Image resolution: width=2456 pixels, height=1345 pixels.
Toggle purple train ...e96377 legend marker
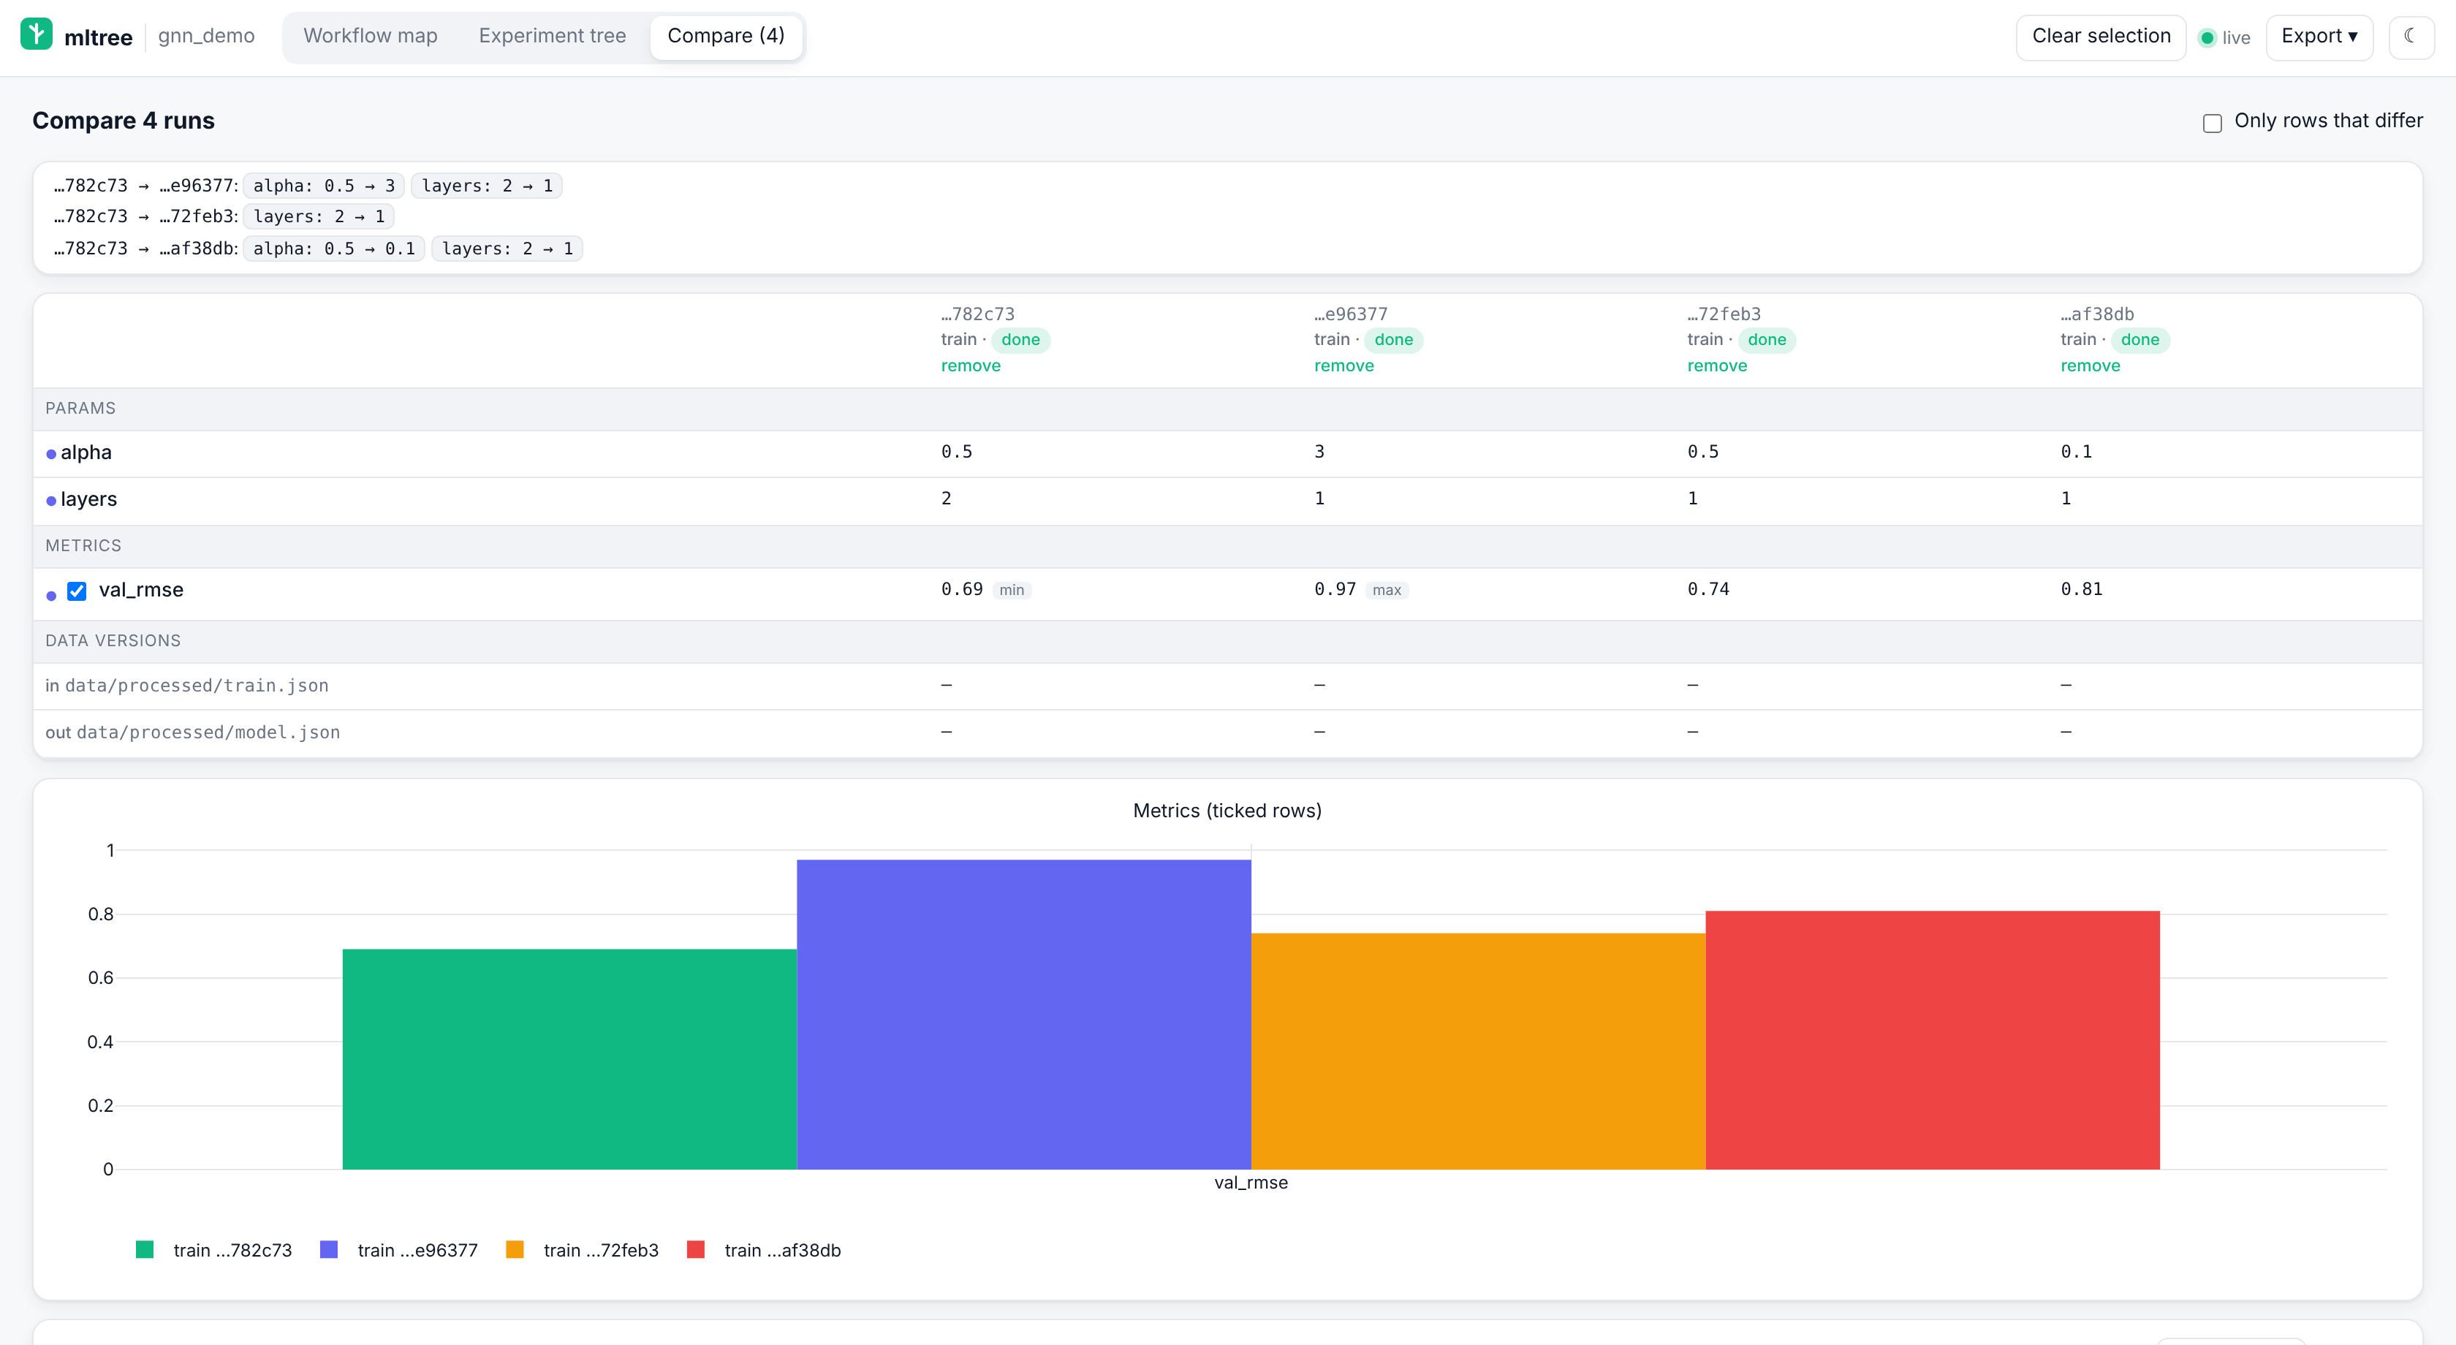click(329, 1250)
